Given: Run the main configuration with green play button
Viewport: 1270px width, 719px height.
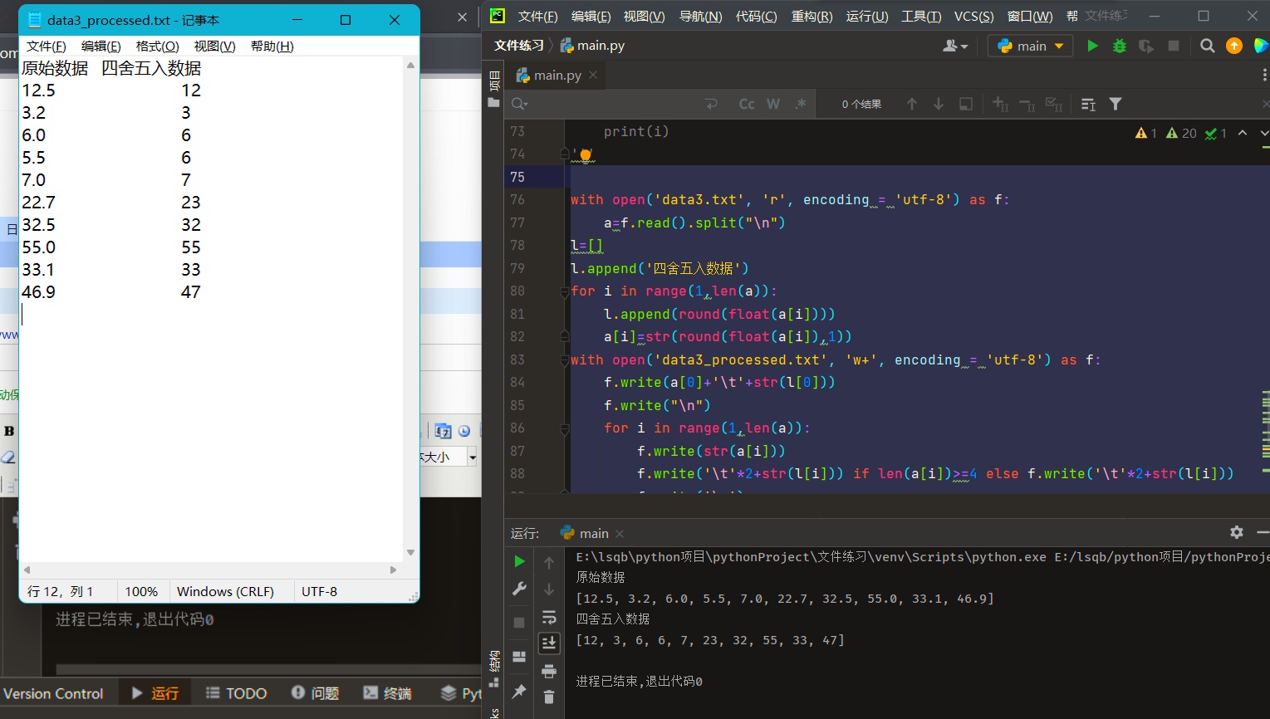Looking at the screenshot, I should point(1092,46).
